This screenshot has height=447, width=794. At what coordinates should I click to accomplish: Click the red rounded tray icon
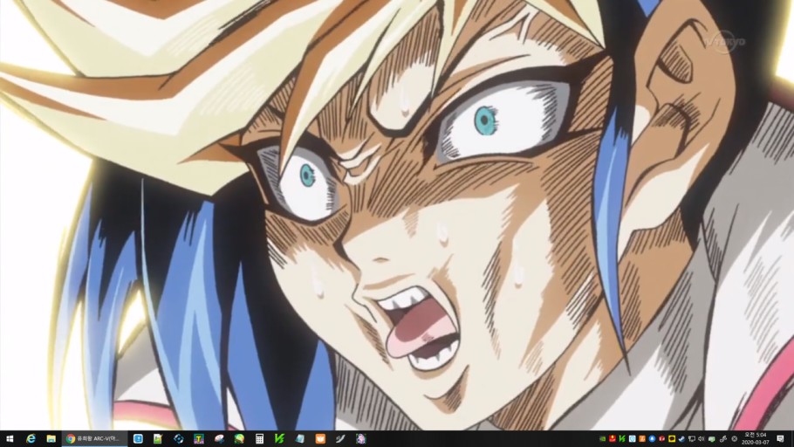[x=662, y=439]
